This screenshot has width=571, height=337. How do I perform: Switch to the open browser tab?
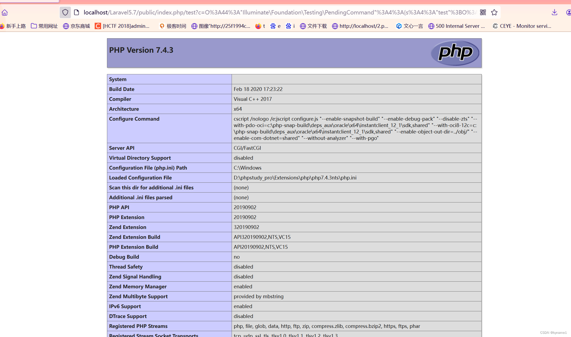29,1
